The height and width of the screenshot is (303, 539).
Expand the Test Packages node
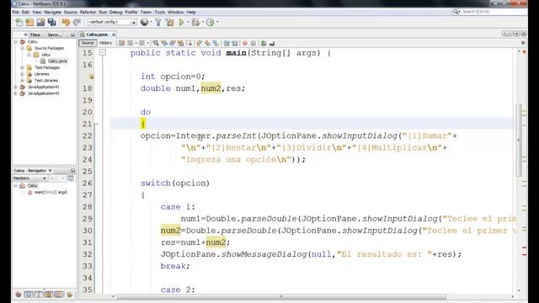coord(23,67)
